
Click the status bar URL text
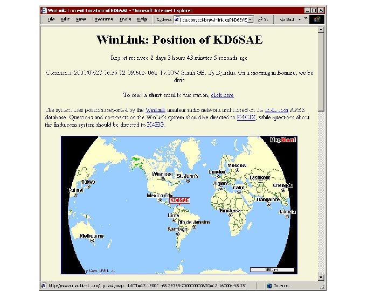[x=147, y=286]
